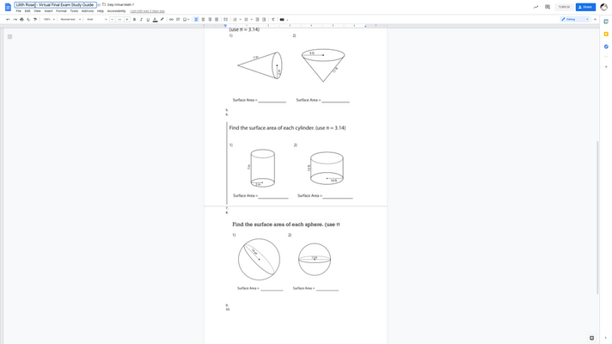This screenshot has width=612, height=344.
Task: Open the Daly Virtual Math 7 folder
Action: (x=120, y=4)
